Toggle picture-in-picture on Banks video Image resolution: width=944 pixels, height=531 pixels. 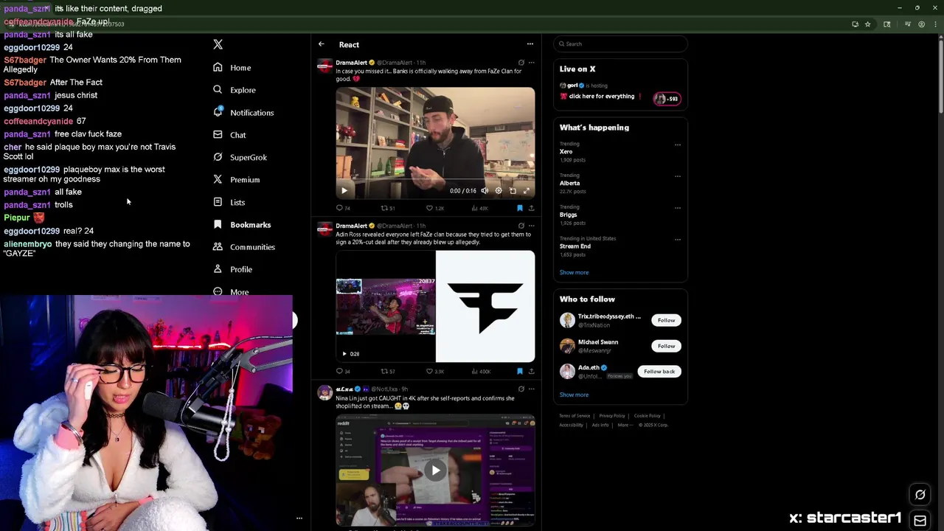pos(513,190)
